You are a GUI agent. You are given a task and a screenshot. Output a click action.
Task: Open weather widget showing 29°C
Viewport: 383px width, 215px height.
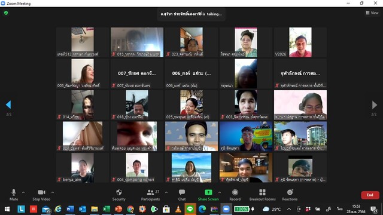(272, 209)
